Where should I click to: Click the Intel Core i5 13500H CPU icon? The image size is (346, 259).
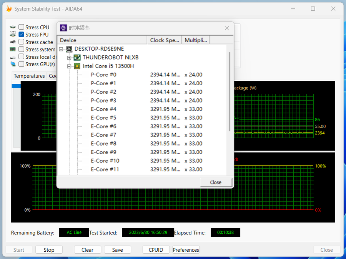(x=77, y=66)
